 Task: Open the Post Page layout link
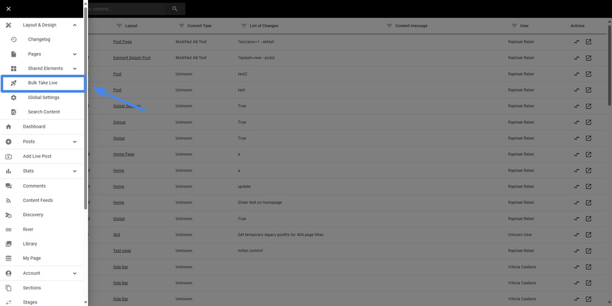122,42
